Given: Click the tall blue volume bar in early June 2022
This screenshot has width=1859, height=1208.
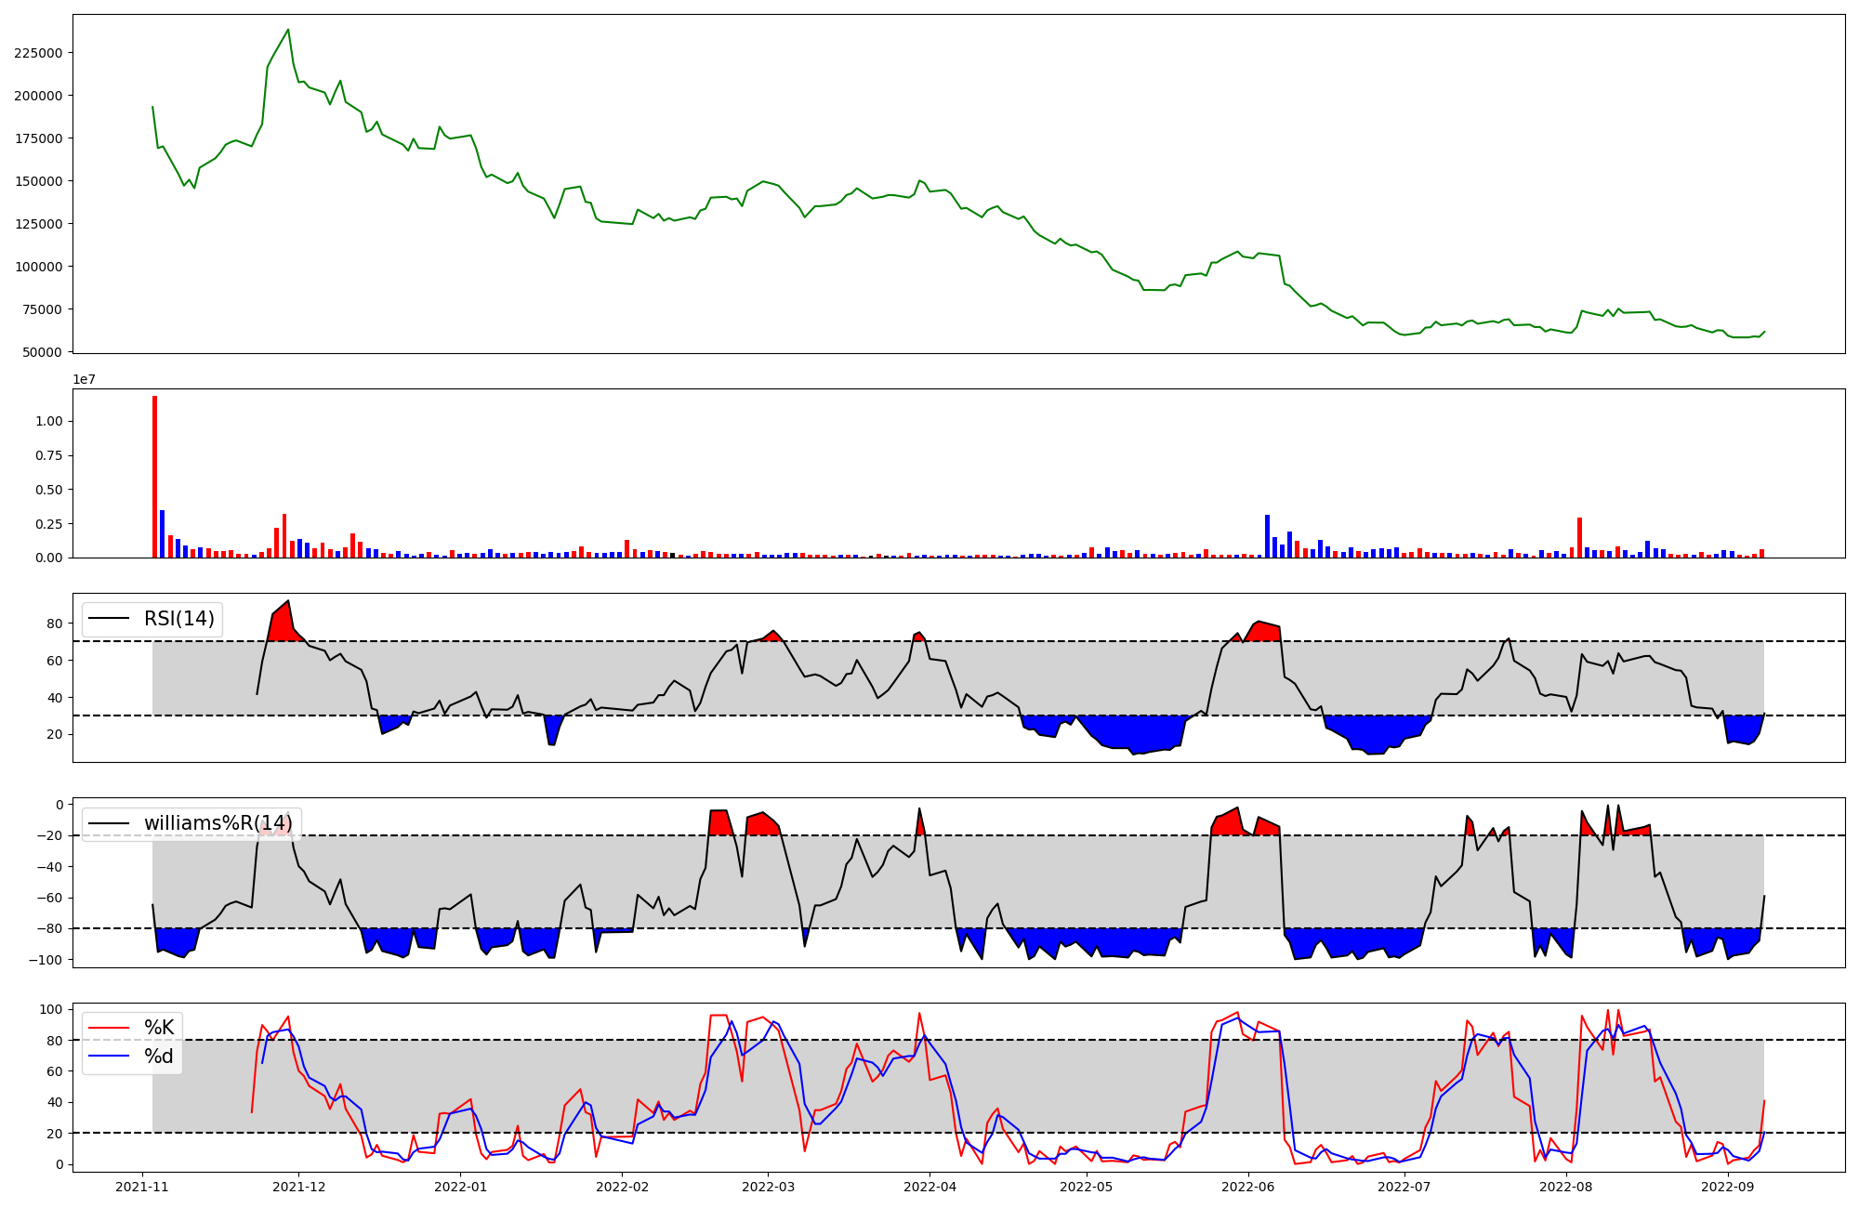Looking at the screenshot, I should (1267, 536).
